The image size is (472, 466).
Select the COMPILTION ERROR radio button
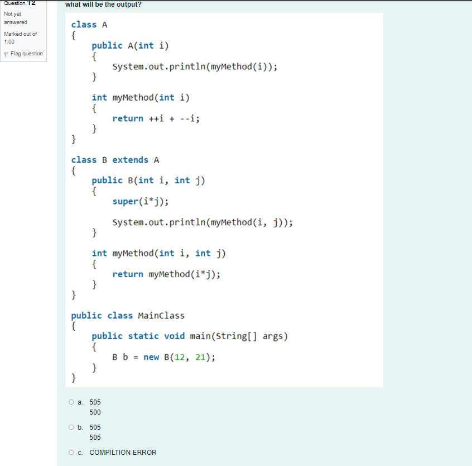click(71, 452)
